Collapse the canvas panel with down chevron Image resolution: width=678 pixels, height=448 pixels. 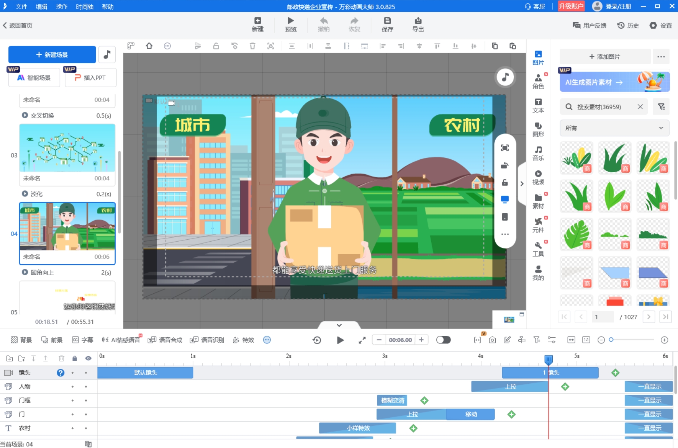(339, 325)
